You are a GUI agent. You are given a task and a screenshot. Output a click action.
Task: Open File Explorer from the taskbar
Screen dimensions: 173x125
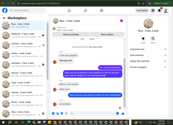[39, 122]
